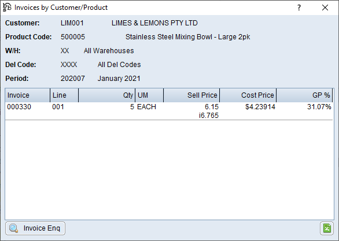Close the Invoices by Customer/Product window
339x241 pixels.
325,8
